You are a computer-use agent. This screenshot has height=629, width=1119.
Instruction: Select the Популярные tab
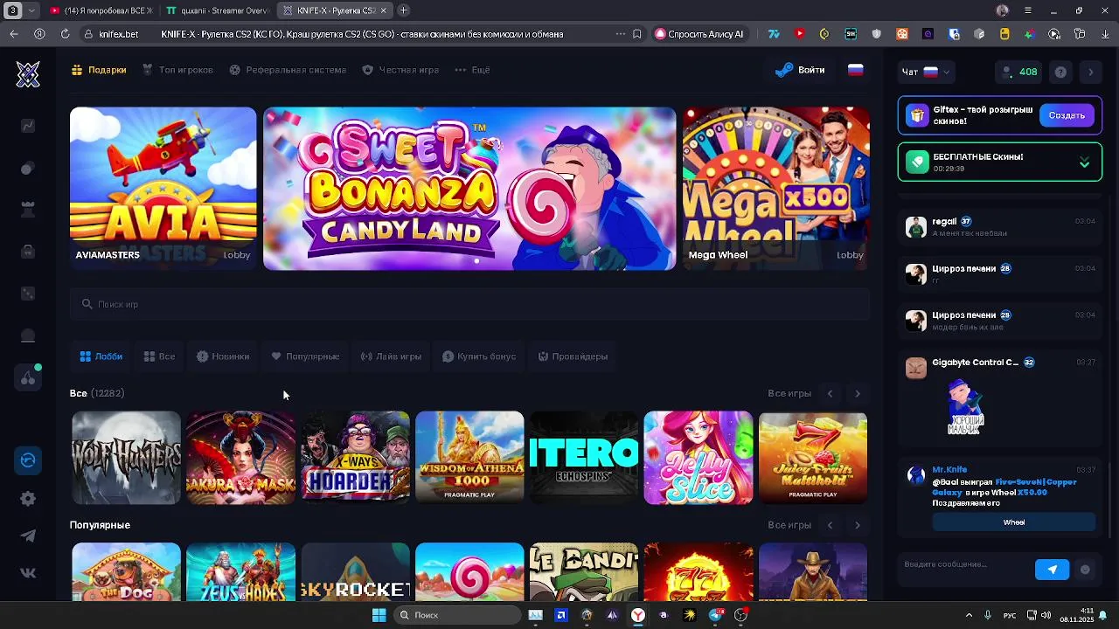click(x=305, y=356)
